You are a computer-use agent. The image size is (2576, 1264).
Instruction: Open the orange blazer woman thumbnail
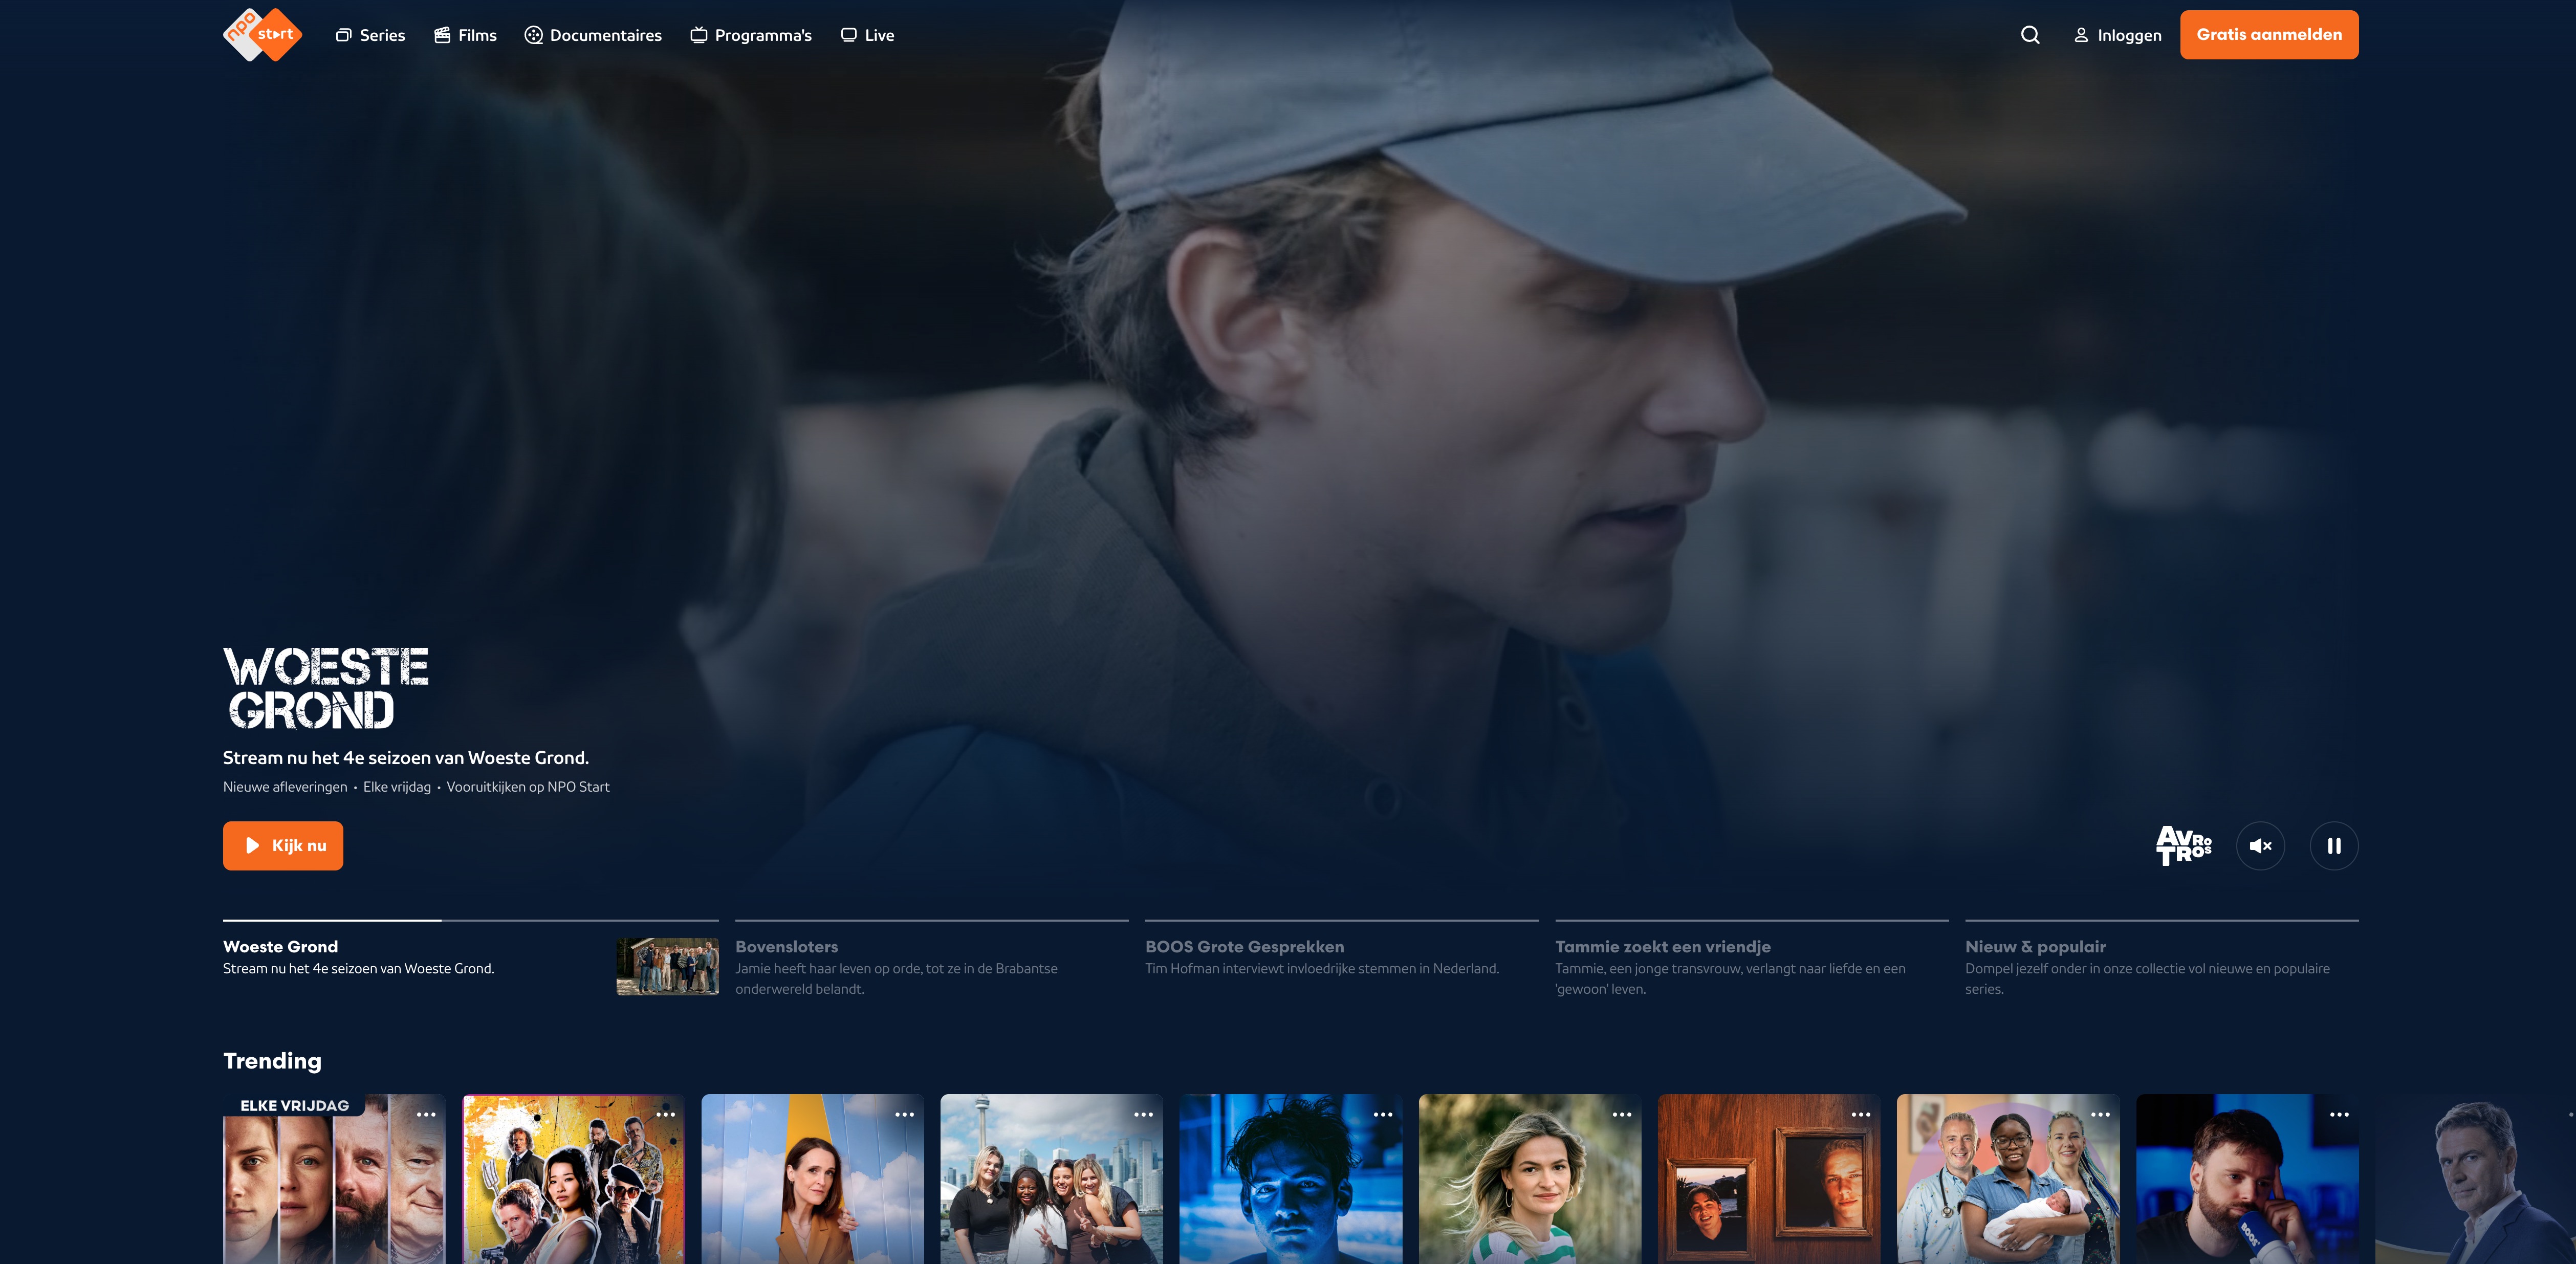click(812, 1179)
